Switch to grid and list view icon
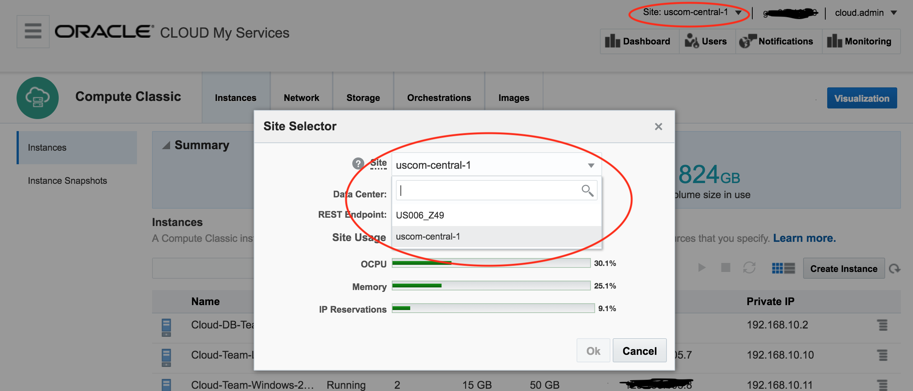 click(783, 268)
